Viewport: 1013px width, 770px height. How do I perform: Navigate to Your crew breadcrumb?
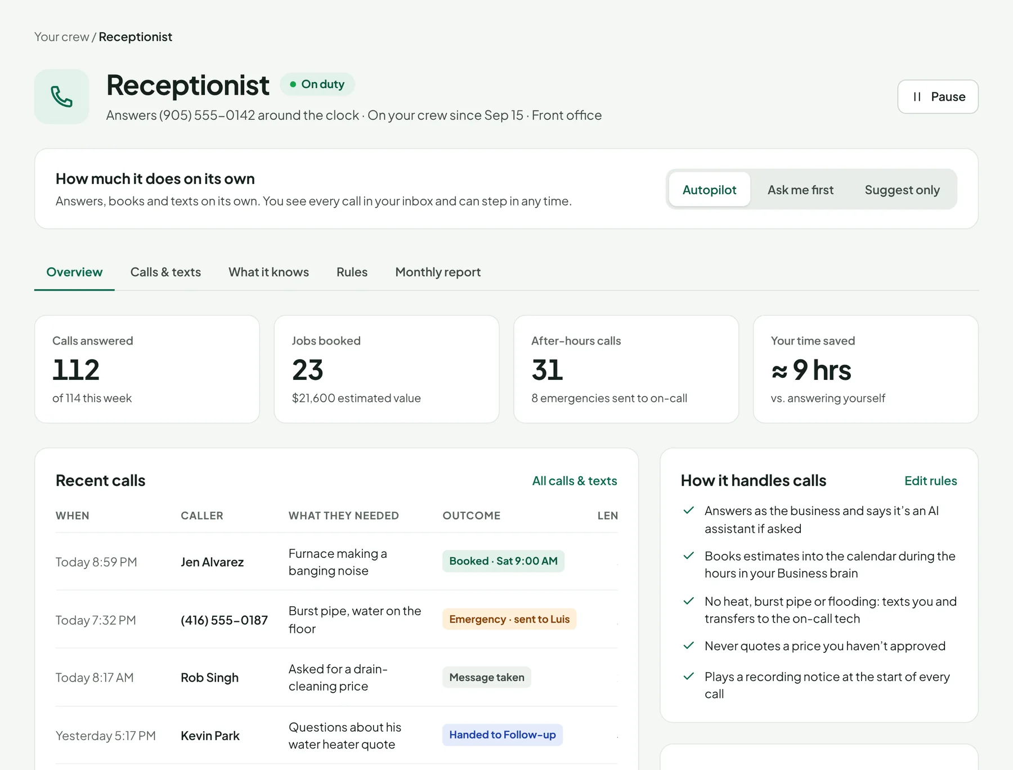coord(61,37)
